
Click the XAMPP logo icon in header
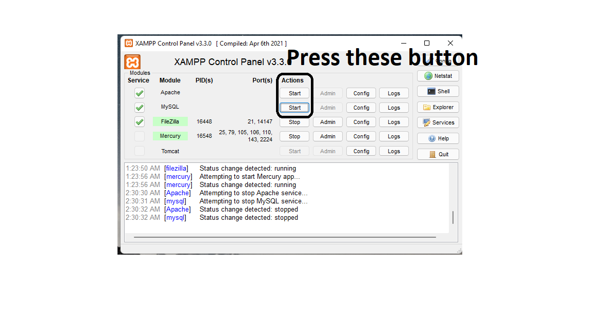(132, 61)
